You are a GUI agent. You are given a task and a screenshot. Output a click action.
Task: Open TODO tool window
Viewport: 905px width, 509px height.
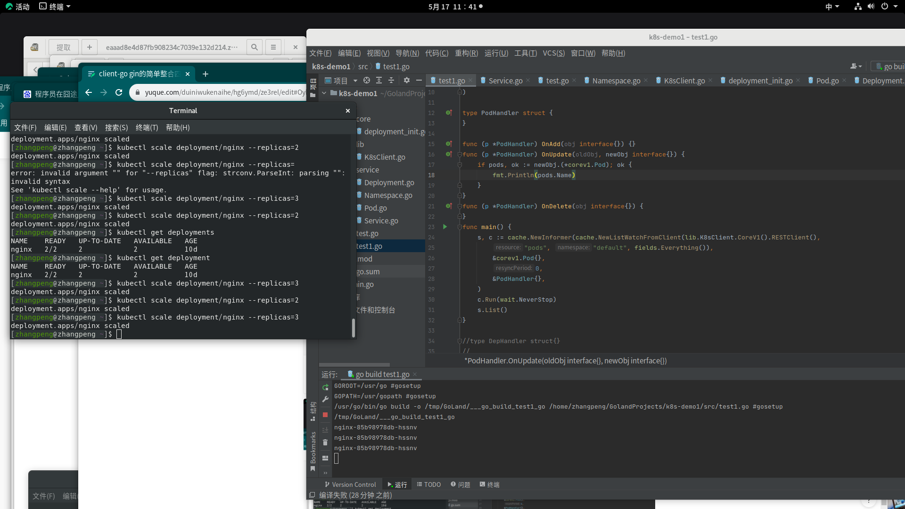pos(429,484)
